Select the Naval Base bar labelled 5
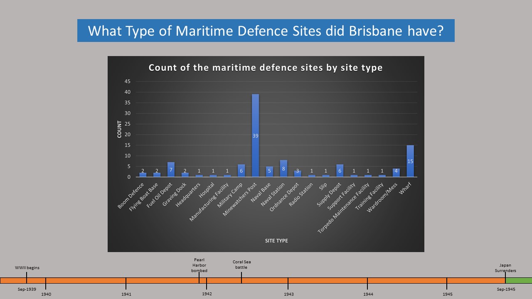 click(269, 172)
